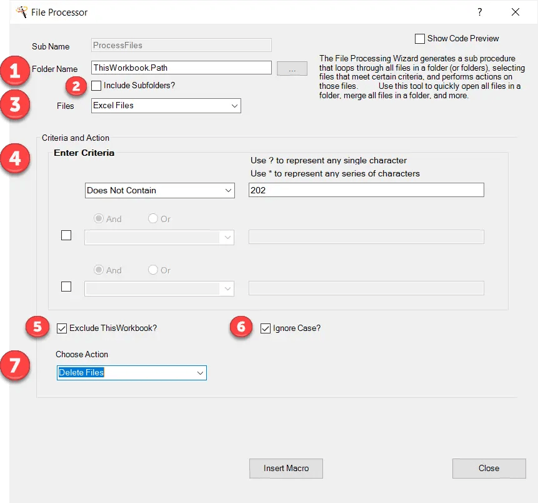The image size is (538, 503).
Task: Click the Insert Macro button
Action: pos(286,468)
